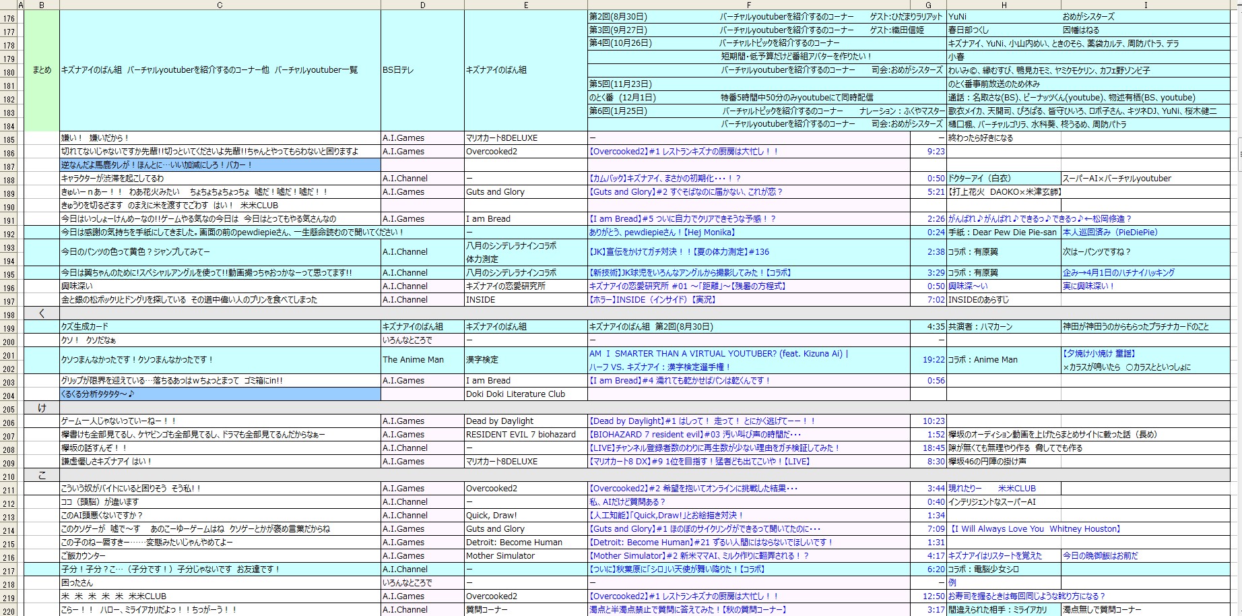The image size is (1242, 616).
Task: Open link 濁点と半濁点禁止で質問に答えてみた！
Action: click(x=688, y=610)
